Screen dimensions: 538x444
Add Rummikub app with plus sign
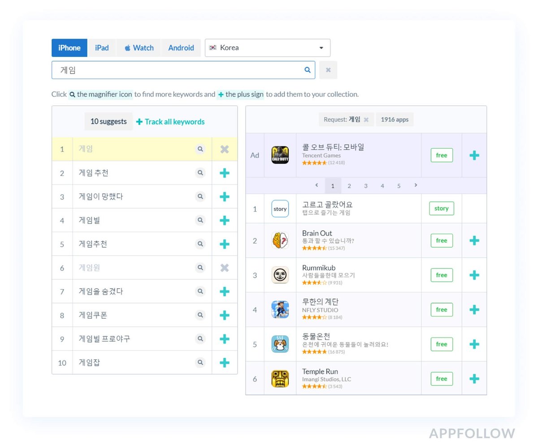click(x=474, y=275)
